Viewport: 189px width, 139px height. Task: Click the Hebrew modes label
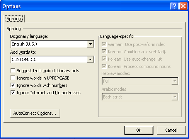(x=116, y=73)
